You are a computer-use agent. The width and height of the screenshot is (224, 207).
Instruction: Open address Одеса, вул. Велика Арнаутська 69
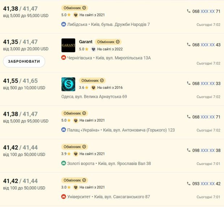94,97
